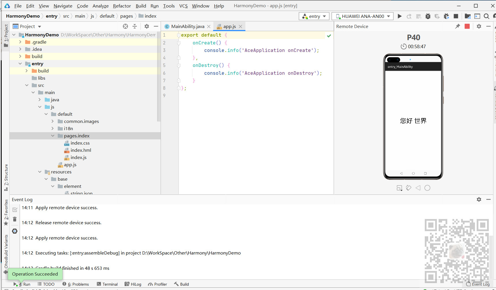Hide the Remote Device panel
Screen dimensions: 496x290
[489, 26]
